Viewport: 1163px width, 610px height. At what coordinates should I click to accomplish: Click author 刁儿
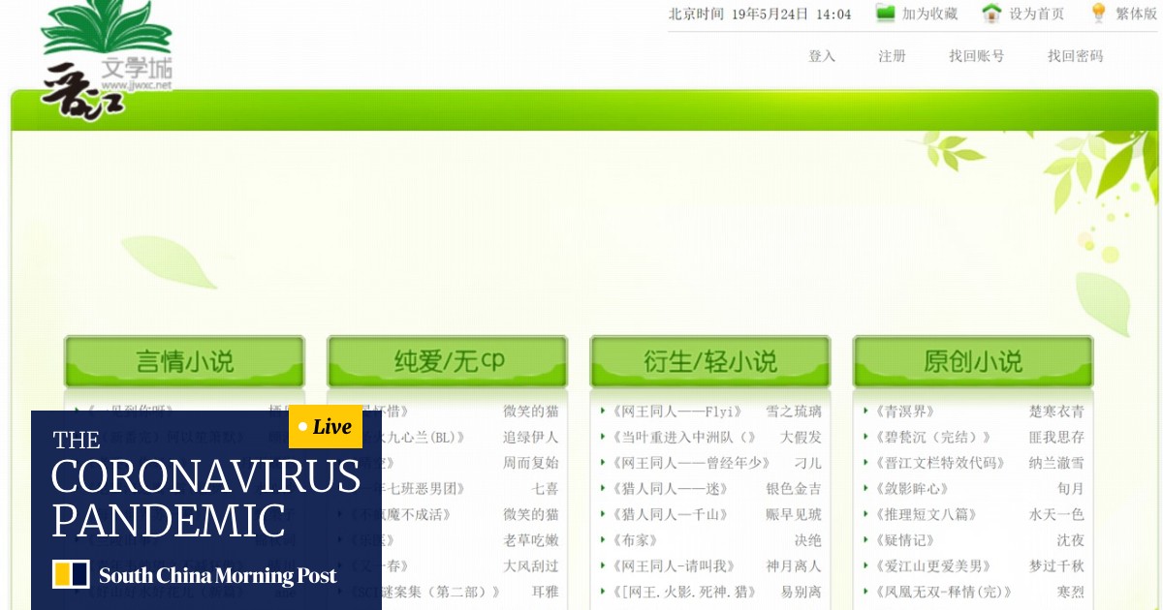pyautogui.click(x=807, y=463)
